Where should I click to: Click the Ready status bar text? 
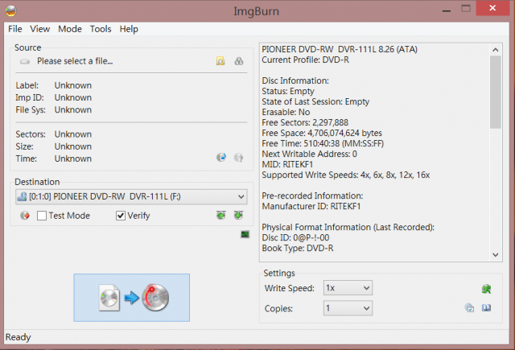click(18, 337)
